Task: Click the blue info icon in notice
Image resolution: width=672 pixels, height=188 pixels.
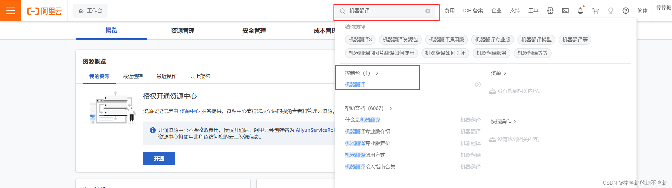Action: [153, 130]
